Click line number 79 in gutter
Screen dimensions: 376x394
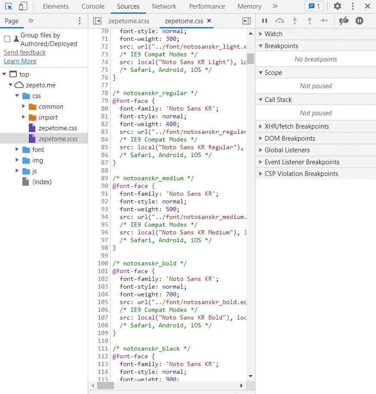click(x=105, y=101)
